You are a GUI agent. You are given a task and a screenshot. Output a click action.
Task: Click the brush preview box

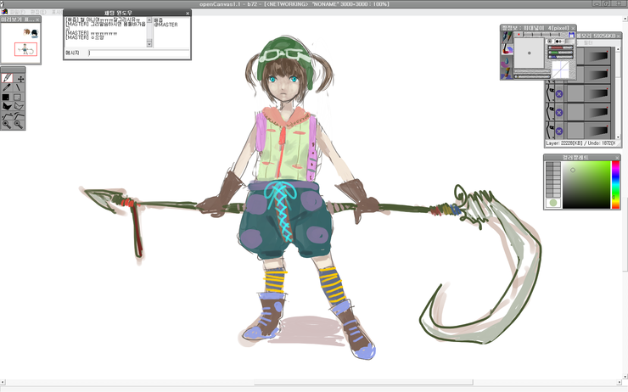529,53
